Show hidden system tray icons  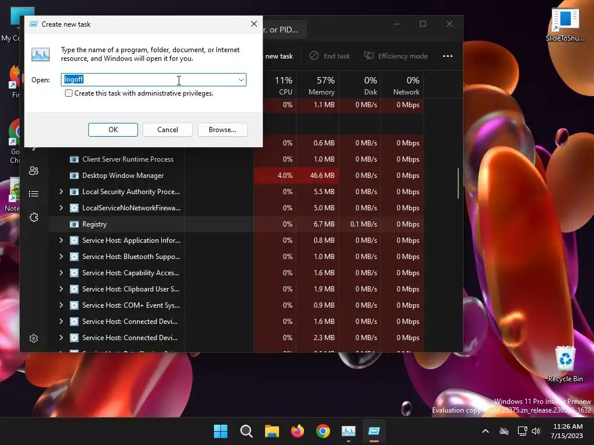pyautogui.click(x=486, y=431)
